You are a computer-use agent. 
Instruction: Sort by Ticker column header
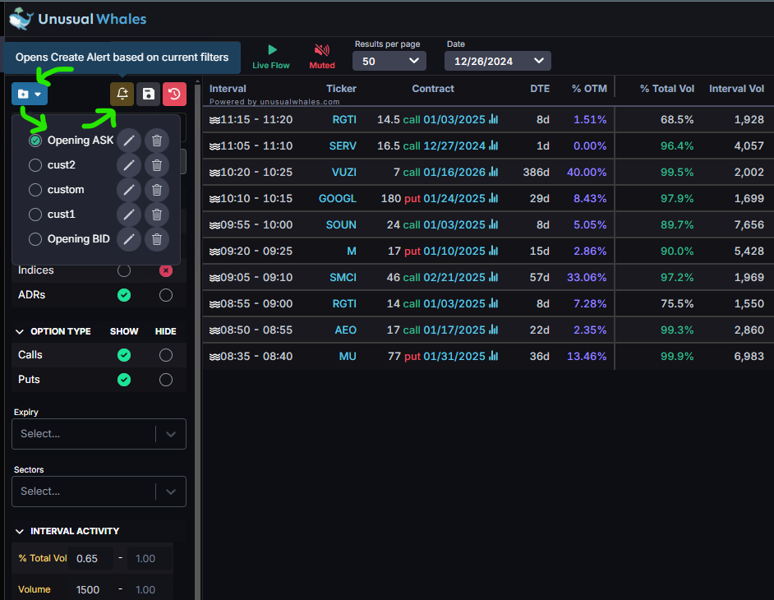click(x=341, y=89)
